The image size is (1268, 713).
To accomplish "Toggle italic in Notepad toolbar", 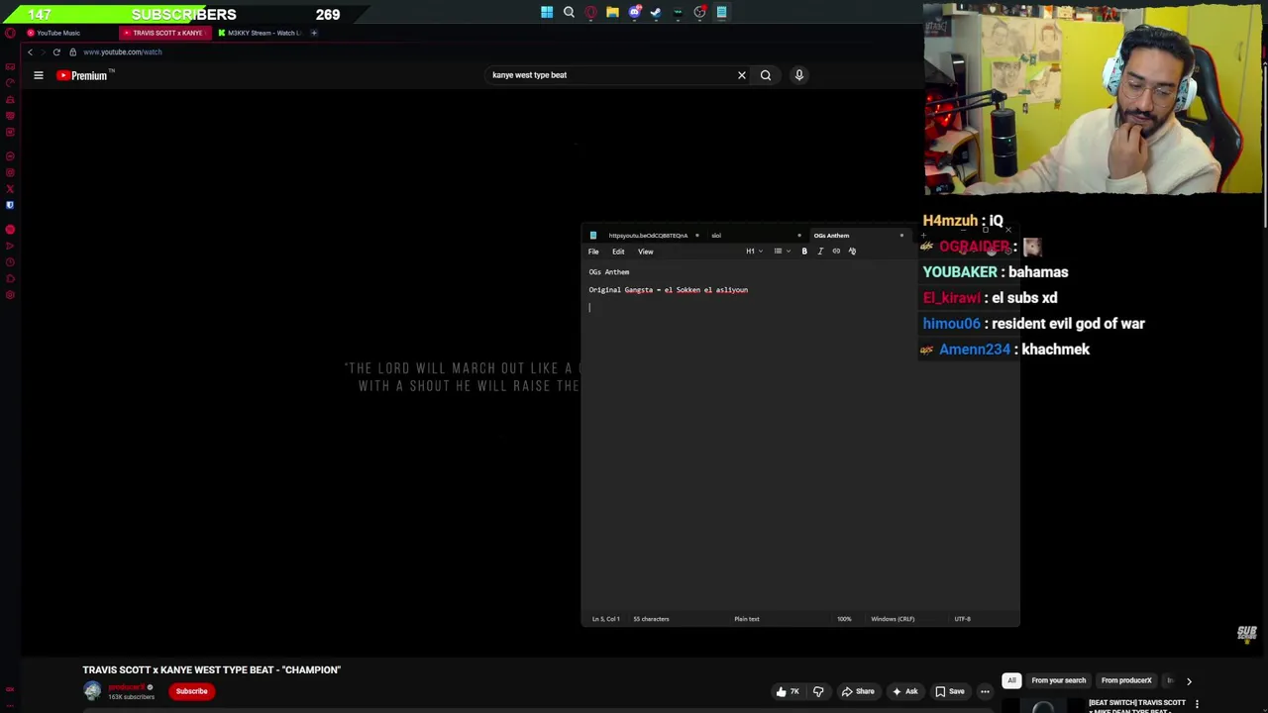I will [820, 252].
